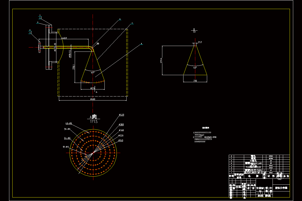Select the section marker letter A below the cone
302x201 pixels.
pyautogui.click(x=96, y=92)
